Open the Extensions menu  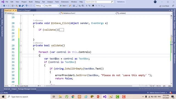tap(65, 2)
